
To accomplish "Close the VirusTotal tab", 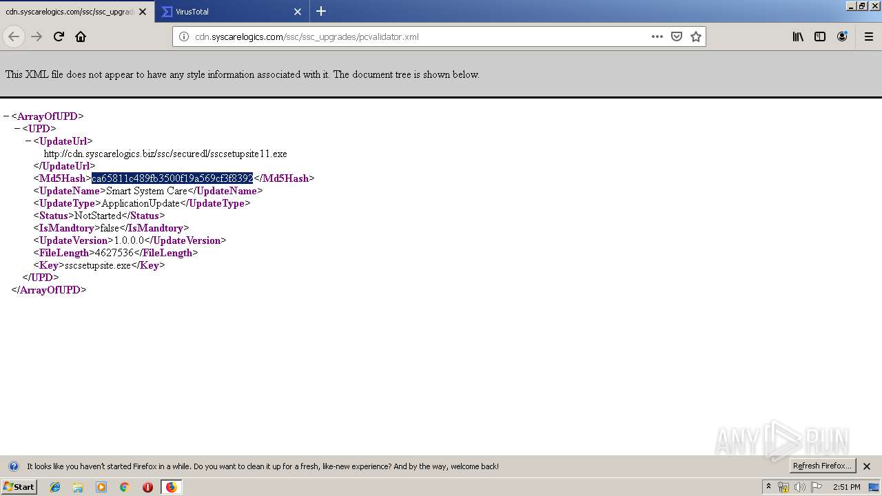I will [x=298, y=12].
